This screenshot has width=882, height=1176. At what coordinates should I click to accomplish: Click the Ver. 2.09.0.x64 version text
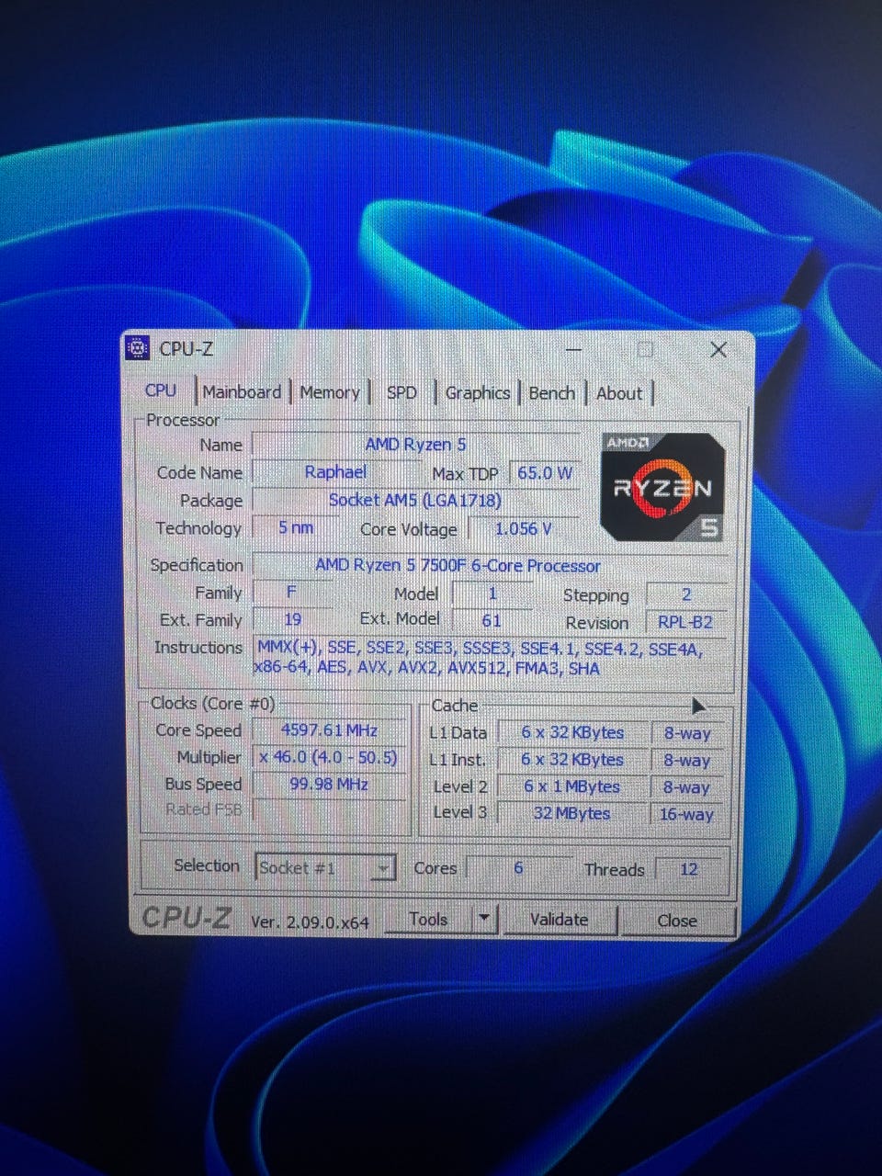tap(310, 922)
